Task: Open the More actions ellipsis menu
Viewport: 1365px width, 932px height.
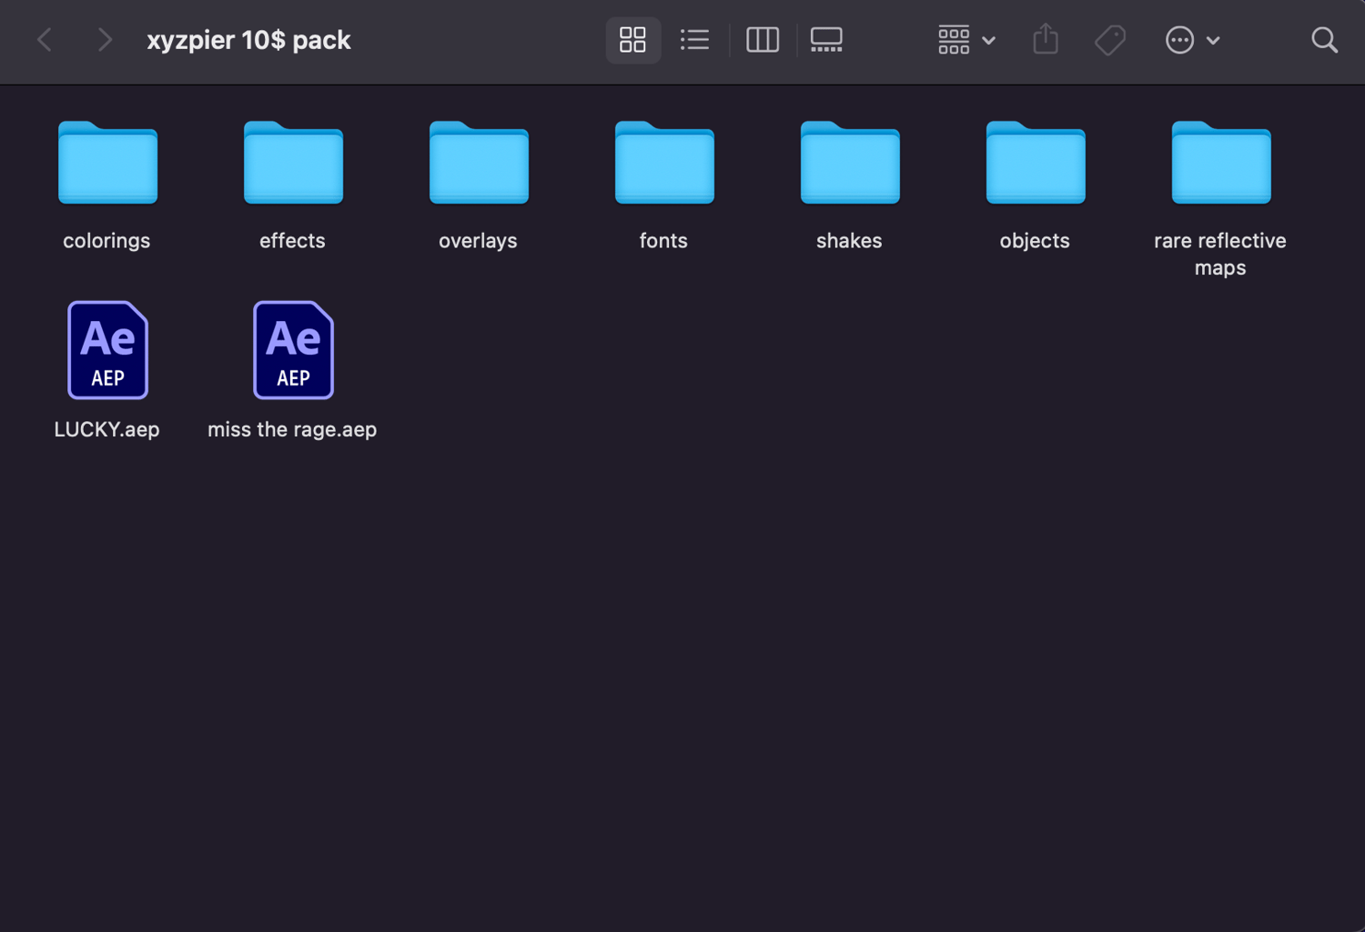Action: pyautogui.click(x=1191, y=40)
